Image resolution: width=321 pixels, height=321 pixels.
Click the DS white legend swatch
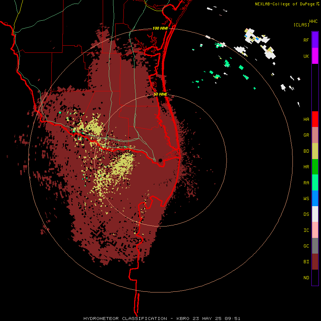tap(315, 214)
